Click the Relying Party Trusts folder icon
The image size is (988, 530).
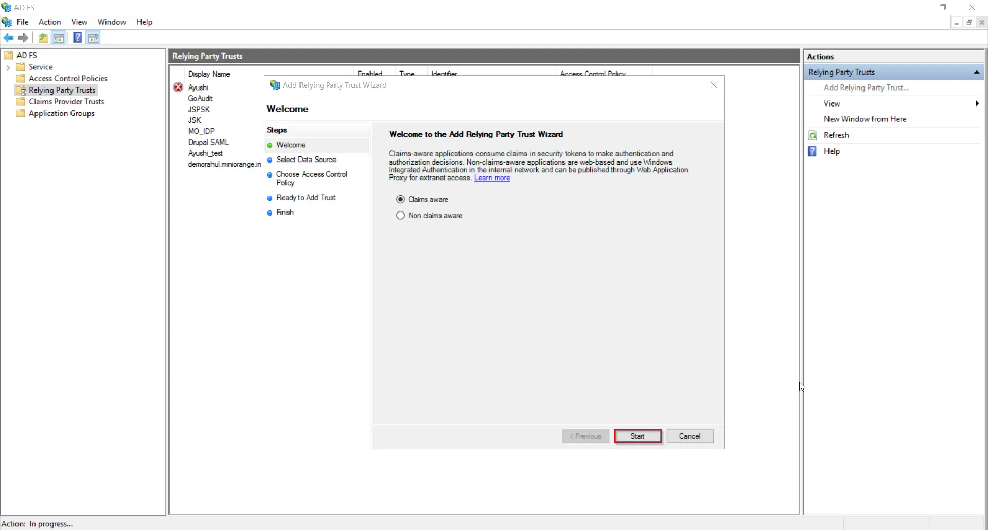click(21, 90)
